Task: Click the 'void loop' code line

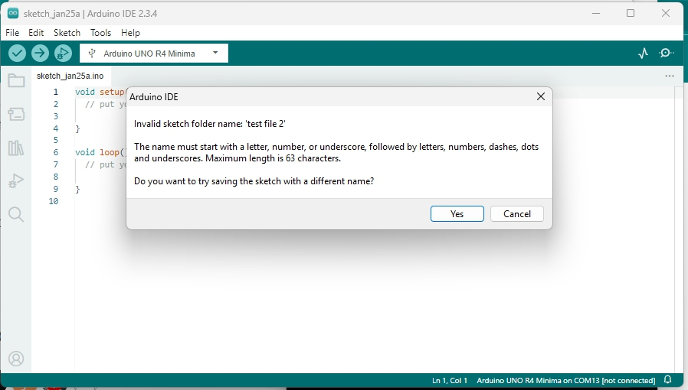Action: coord(100,152)
